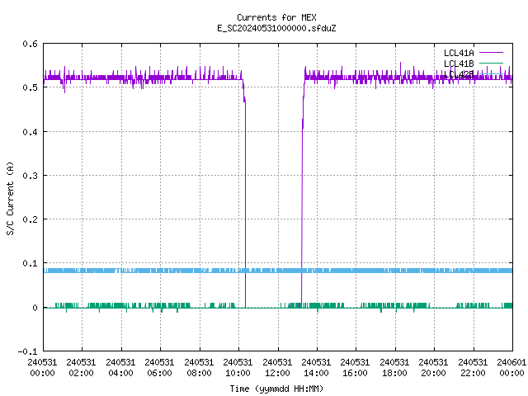The width and height of the screenshot is (528, 396).
Task: Select the E_SC20240531000000.sfduZ filename subtitle
Action: [x=276, y=28]
